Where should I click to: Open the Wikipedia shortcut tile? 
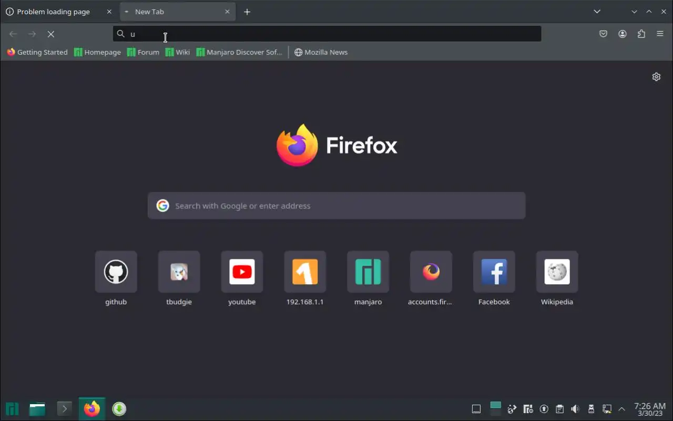(557, 279)
